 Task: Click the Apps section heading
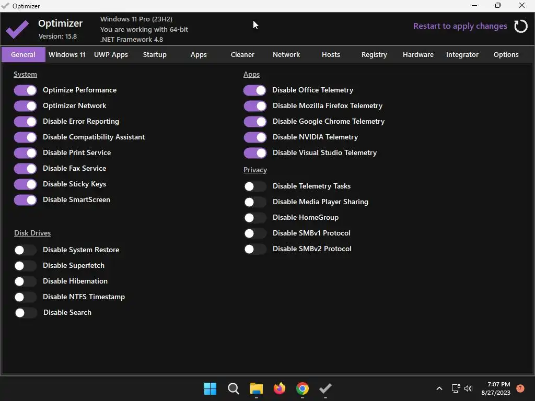251,74
